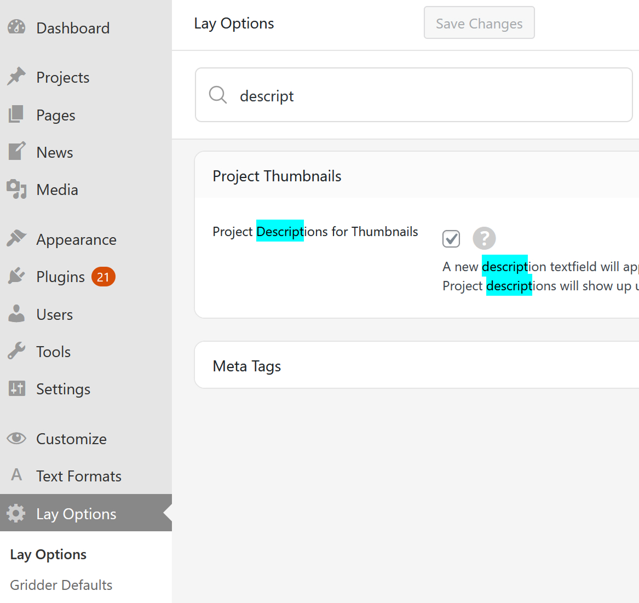The height and width of the screenshot is (603, 639).
Task: Click the Save Changes button
Action: pyautogui.click(x=479, y=23)
